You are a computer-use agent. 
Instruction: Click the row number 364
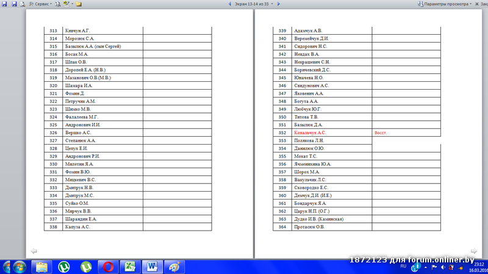tap(282, 227)
